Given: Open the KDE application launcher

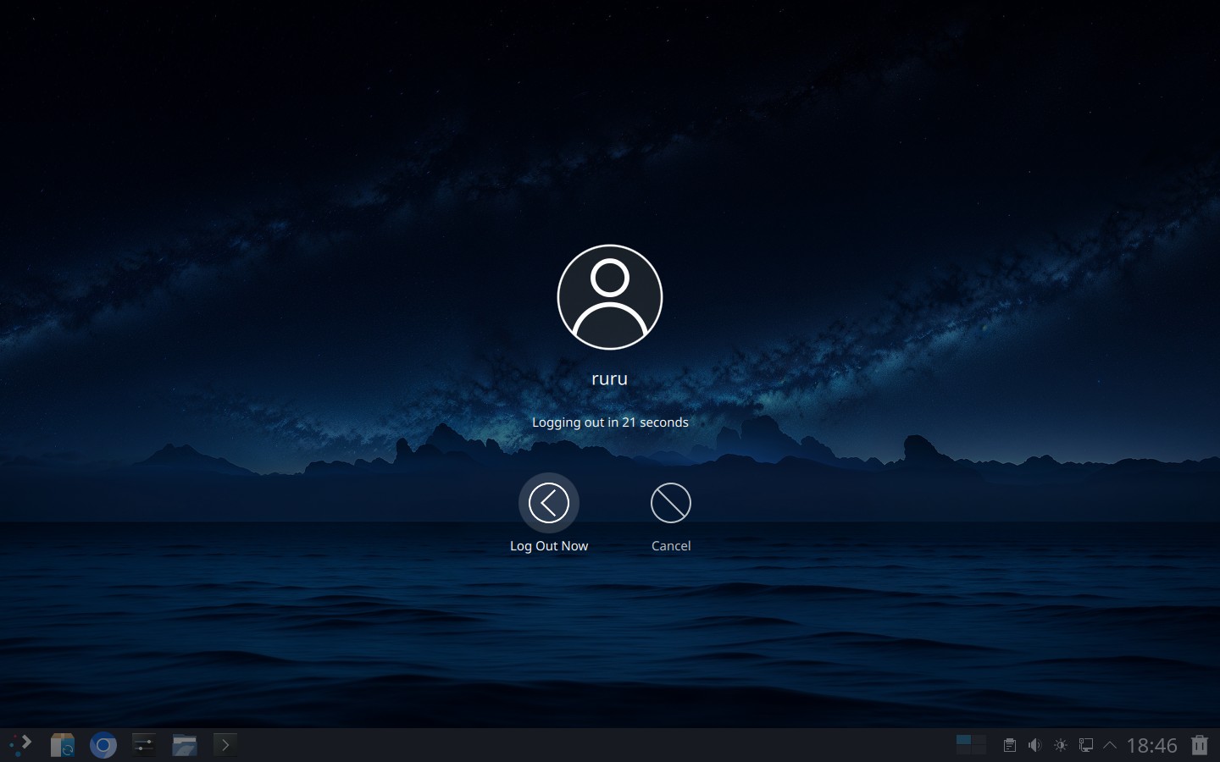Looking at the screenshot, I should click(21, 745).
